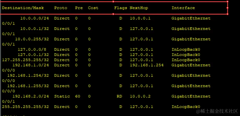Click GigabitEthernet in the 192.168.1.0/24 row
The height and width of the screenshot is (116, 240).
coord(191,65)
